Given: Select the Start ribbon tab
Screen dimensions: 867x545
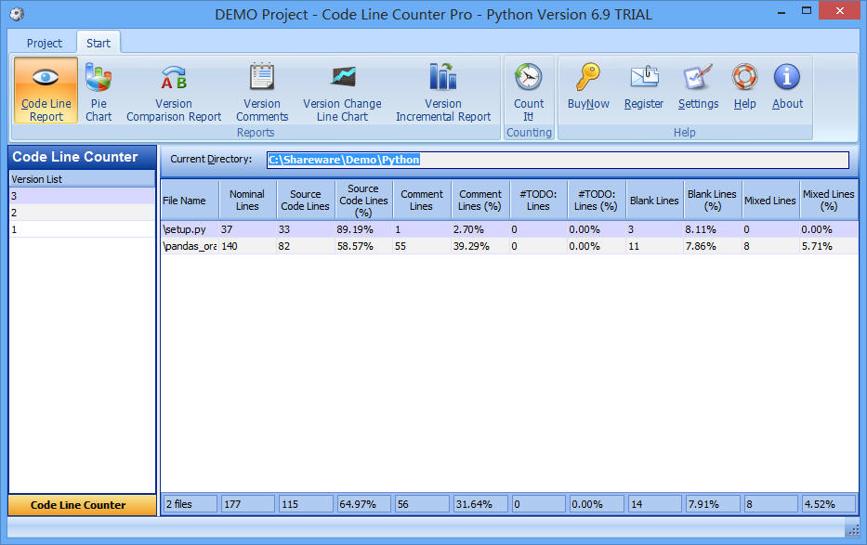Looking at the screenshot, I should [99, 43].
